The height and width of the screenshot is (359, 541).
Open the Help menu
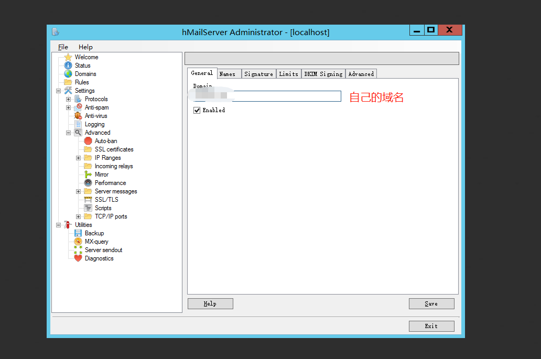click(x=85, y=47)
